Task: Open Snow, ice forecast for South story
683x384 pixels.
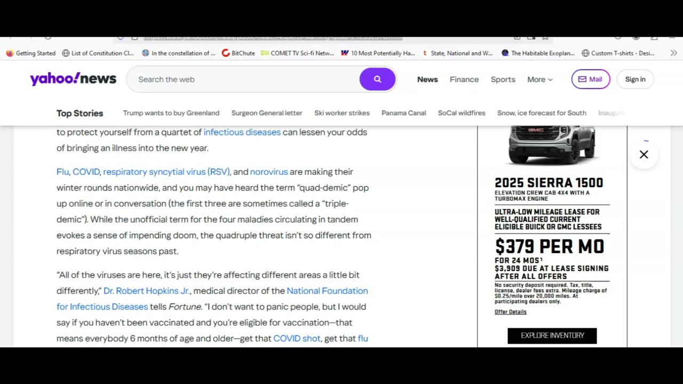Action: click(x=542, y=113)
